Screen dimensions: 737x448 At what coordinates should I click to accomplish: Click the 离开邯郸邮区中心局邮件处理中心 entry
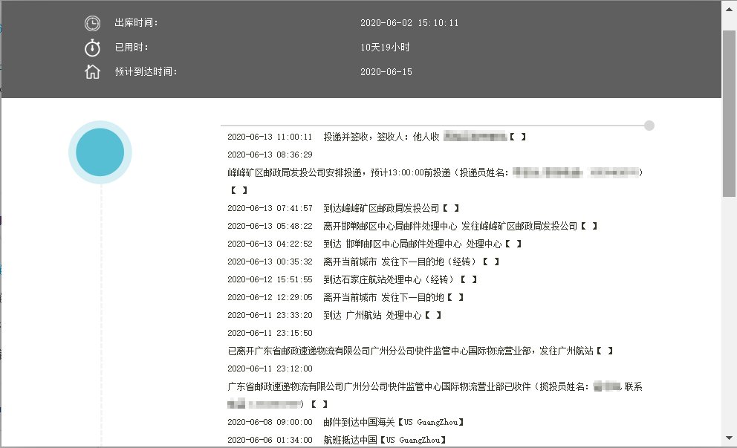click(460, 226)
